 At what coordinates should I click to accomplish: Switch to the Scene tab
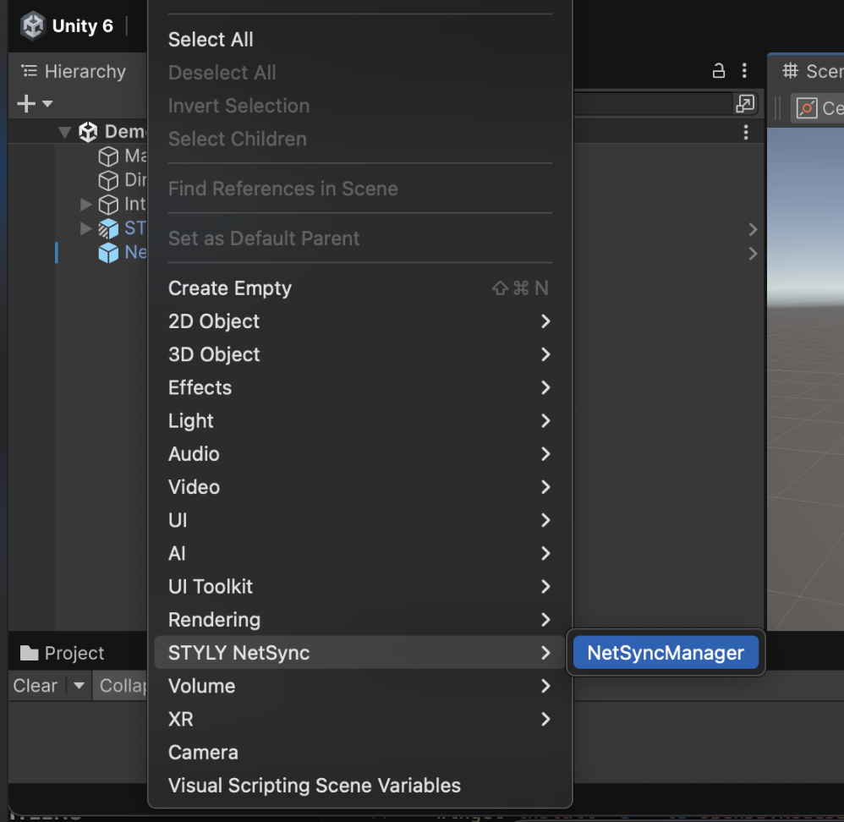(813, 71)
